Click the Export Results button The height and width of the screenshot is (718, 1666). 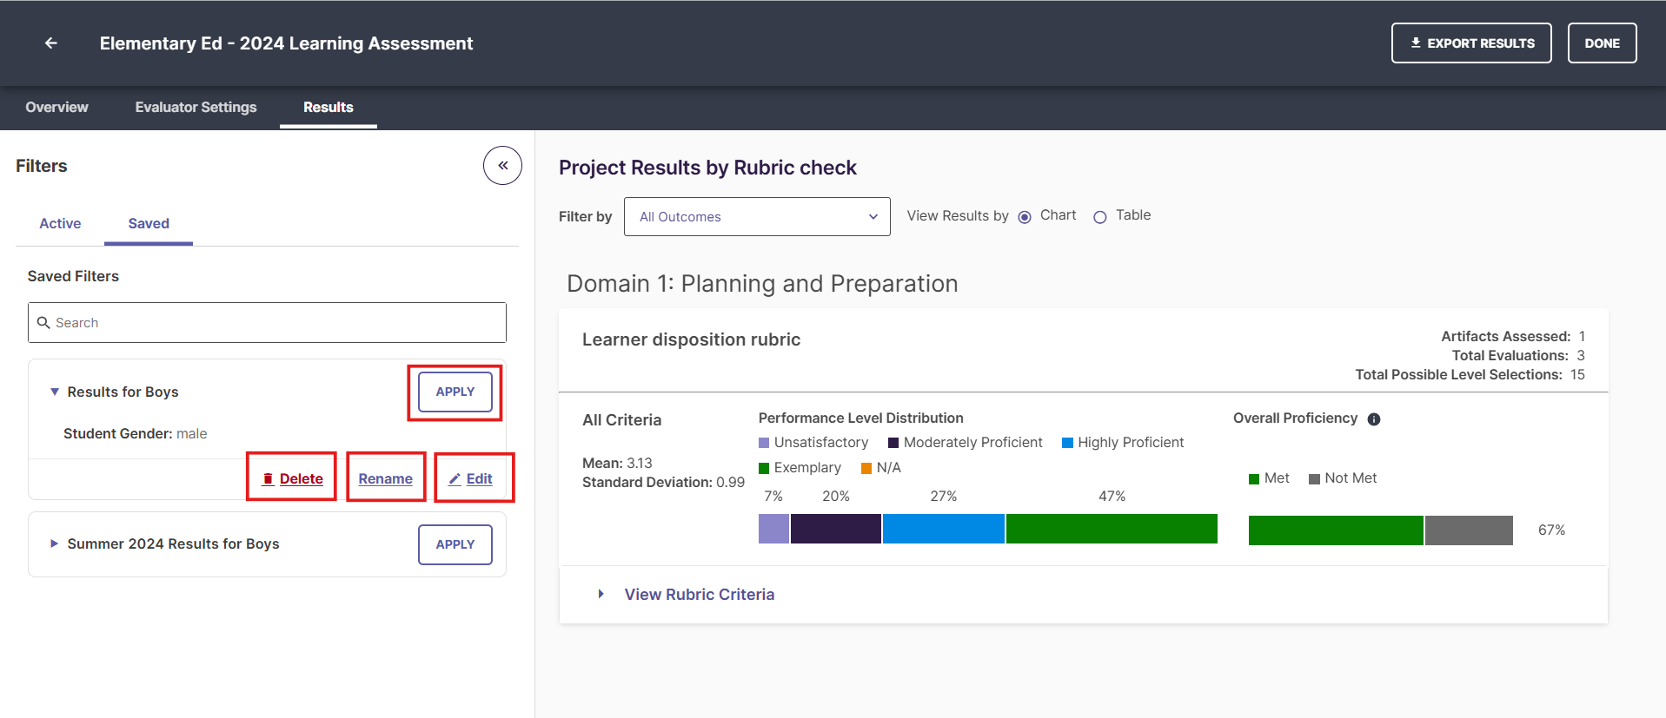pos(1471,43)
